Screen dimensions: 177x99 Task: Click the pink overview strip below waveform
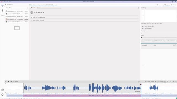pyautogui.click(x=82, y=96)
